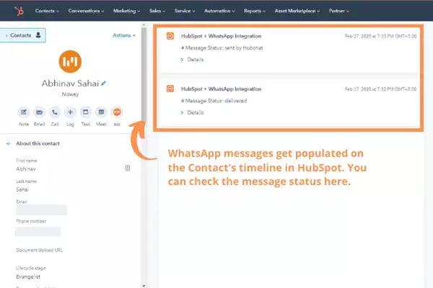Make a Call to this contact
Image resolution: width=433 pixels, height=288 pixels.
coord(55,112)
